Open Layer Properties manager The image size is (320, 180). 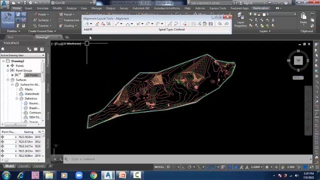click(240, 20)
